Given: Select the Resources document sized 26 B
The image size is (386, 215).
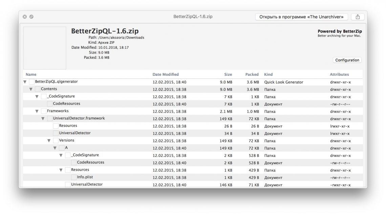Looking at the screenshot, I should pyautogui.click(x=68, y=126).
